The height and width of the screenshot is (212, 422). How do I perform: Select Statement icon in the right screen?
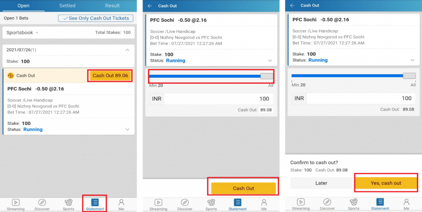tap(380, 202)
